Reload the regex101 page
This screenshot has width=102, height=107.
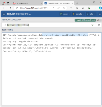(10, 8)
